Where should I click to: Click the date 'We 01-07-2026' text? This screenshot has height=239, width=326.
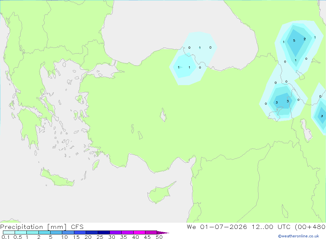pos(217,227)
